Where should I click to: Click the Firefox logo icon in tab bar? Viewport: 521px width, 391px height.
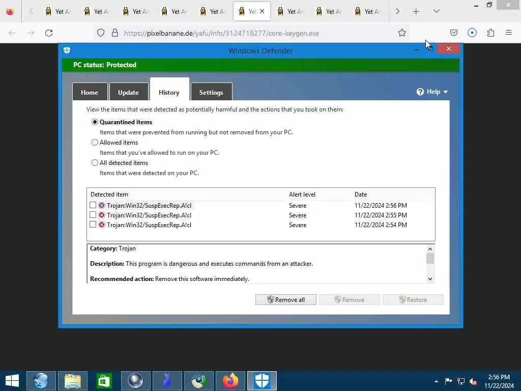click(x=10, y=12)
